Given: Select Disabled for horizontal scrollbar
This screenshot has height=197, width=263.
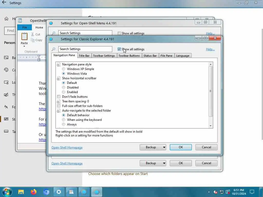Looking at the screenshot, I should point(64,87).
